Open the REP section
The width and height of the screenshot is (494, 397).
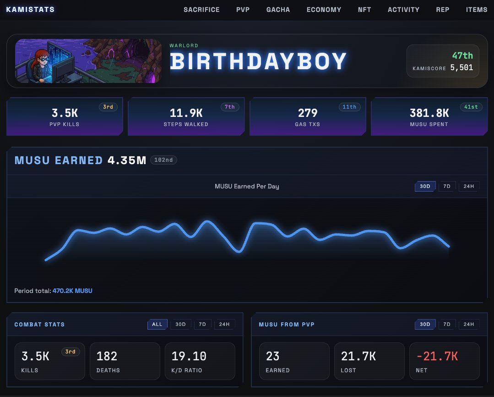point(442,9)
